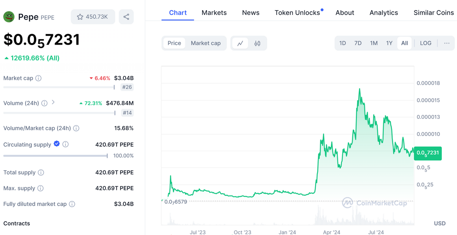The image size is (457, 235).
Task: Click Circulating supply info icon
Action: click(x=65, y=145)
